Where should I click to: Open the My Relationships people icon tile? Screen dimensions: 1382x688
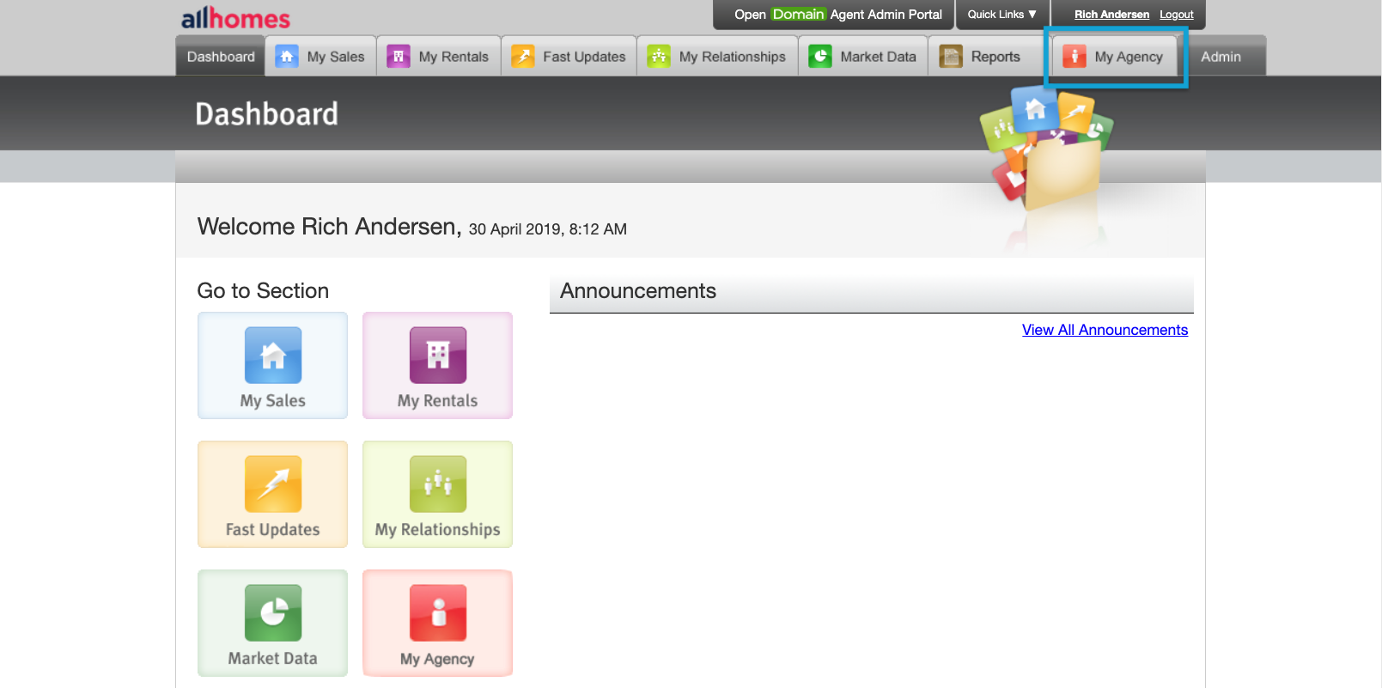tap(437, 494)
